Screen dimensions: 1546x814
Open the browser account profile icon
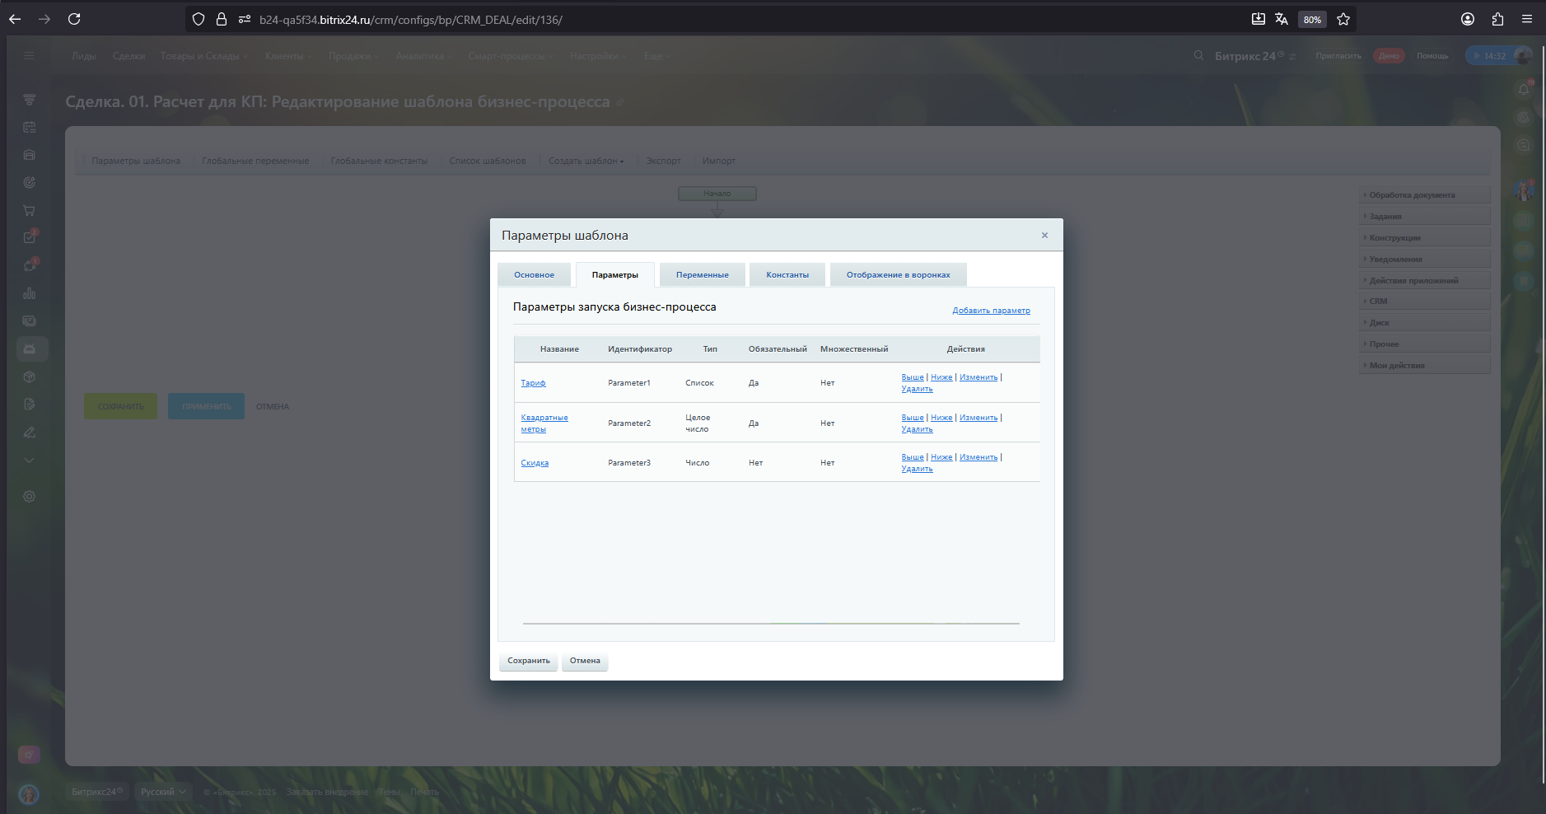tap(1468, 19)
